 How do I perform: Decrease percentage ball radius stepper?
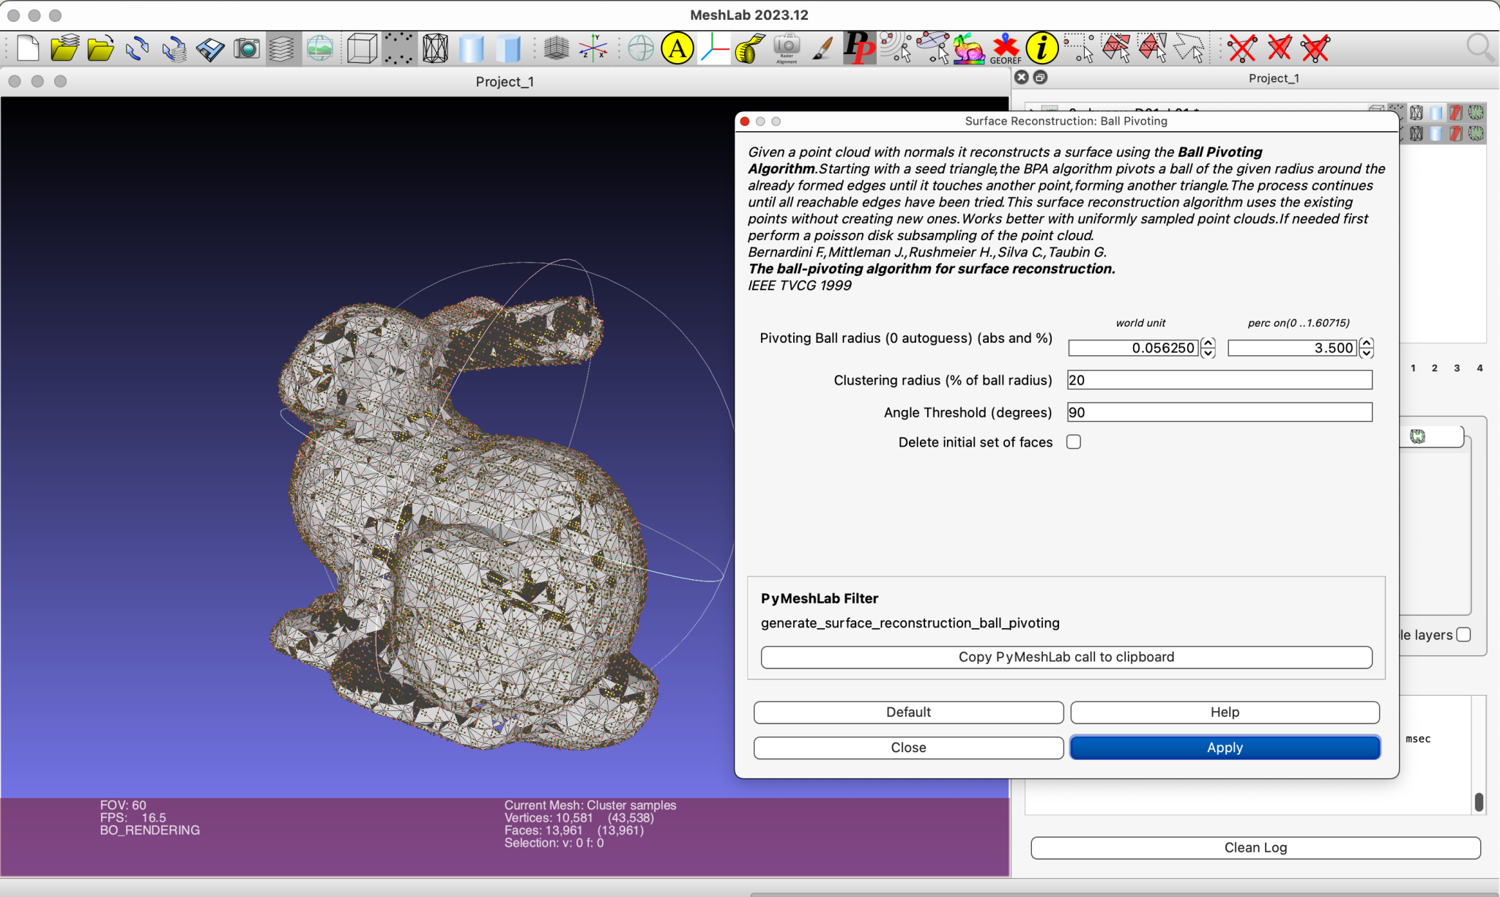pos(1367,353)
